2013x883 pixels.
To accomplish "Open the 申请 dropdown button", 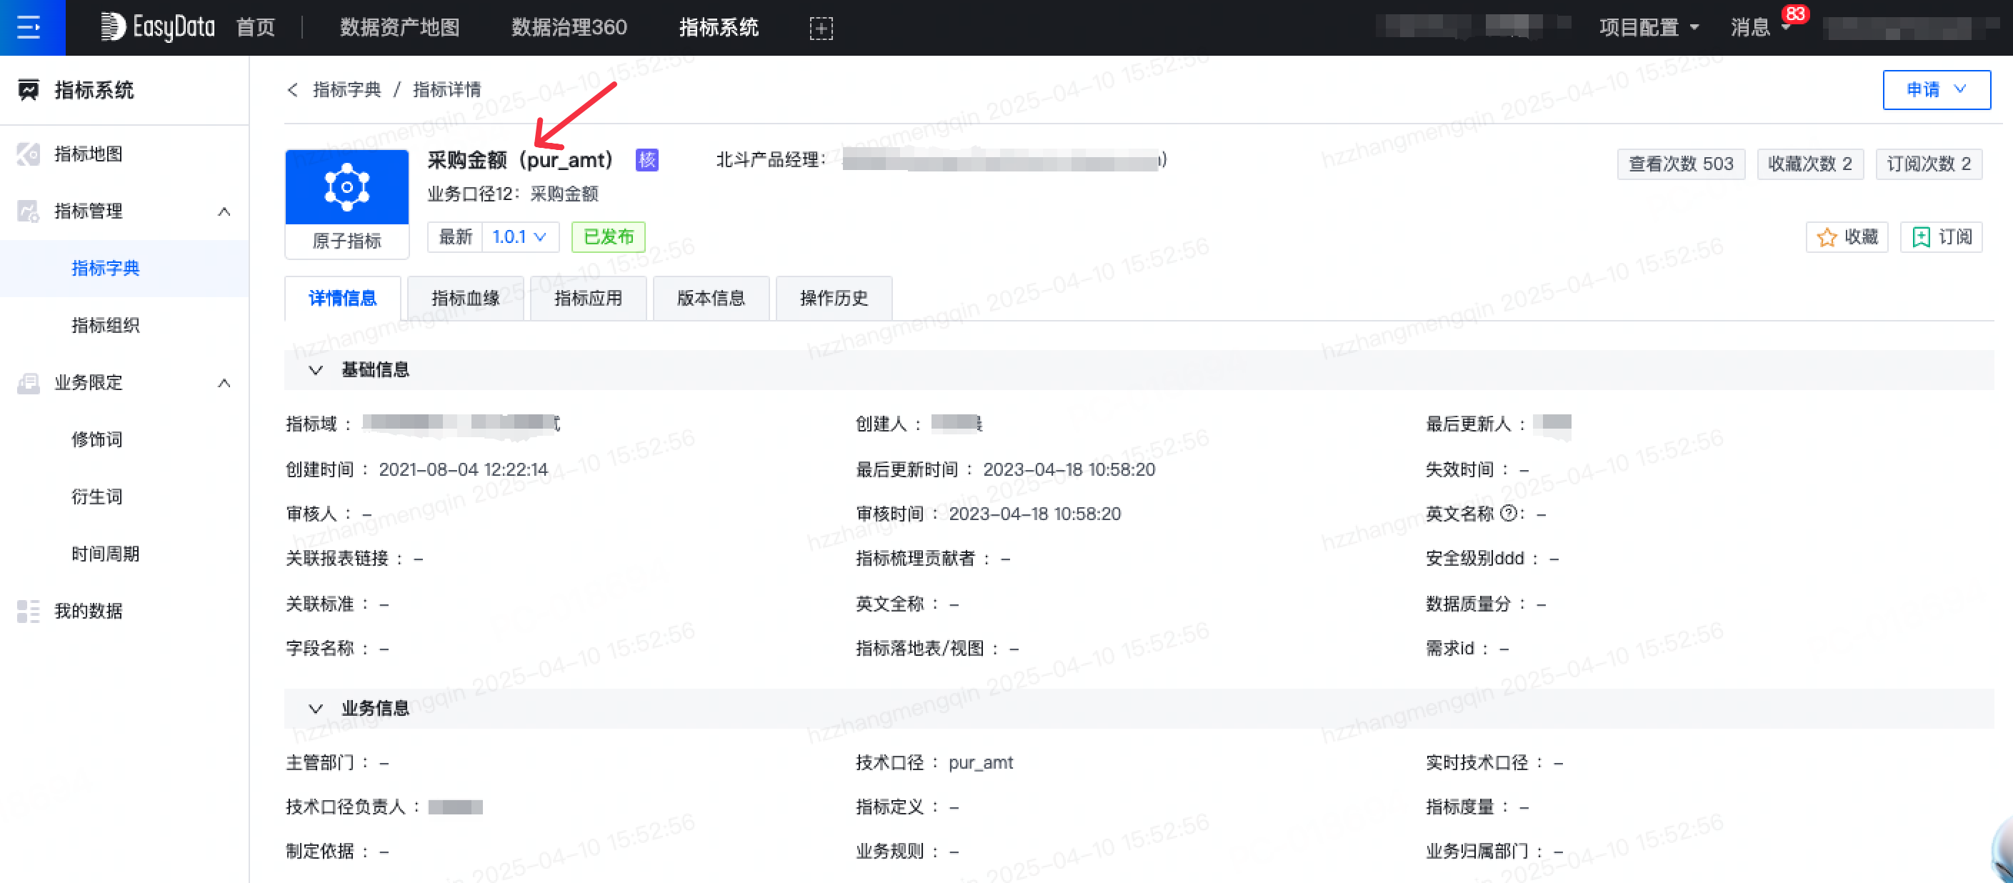I will click(x=1937, y=90).
